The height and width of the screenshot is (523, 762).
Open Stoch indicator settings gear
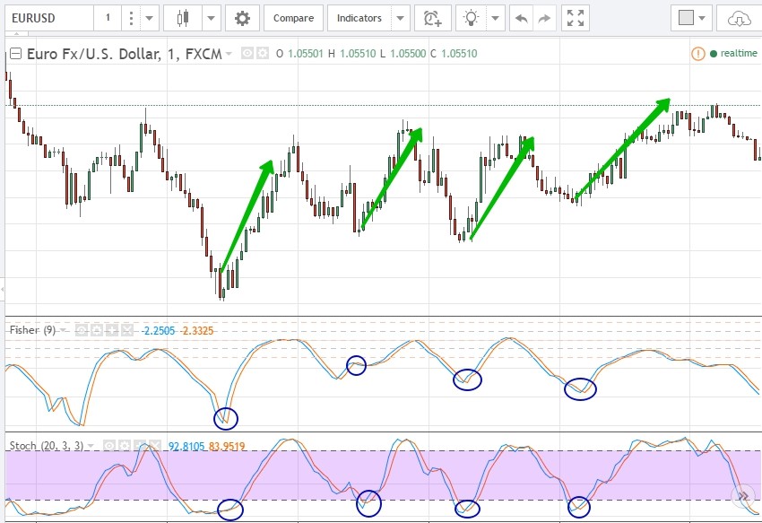[125, 446]
